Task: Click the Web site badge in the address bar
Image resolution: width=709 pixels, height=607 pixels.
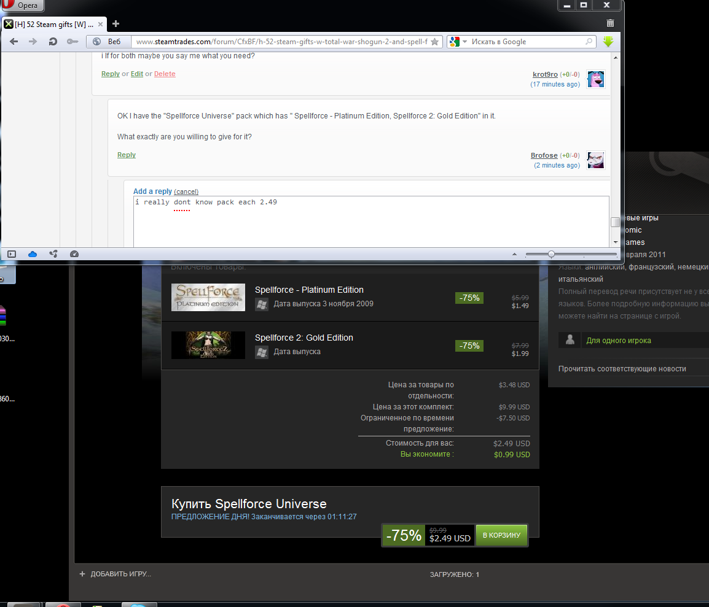Action: (x=109, y=42)
